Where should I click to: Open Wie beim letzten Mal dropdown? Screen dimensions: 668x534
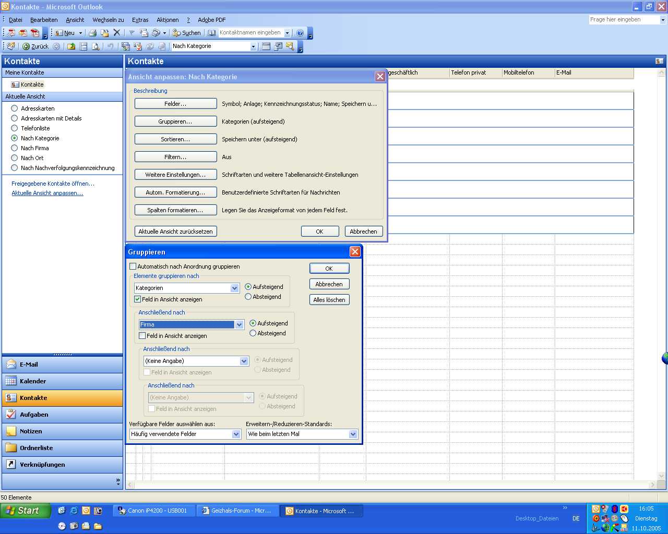point(353,434)
